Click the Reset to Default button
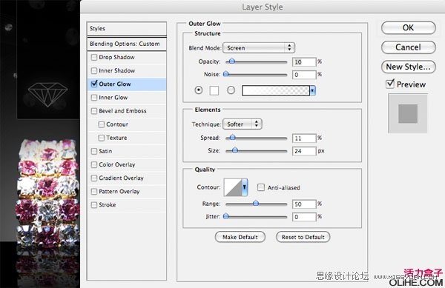 click(303, 237)
